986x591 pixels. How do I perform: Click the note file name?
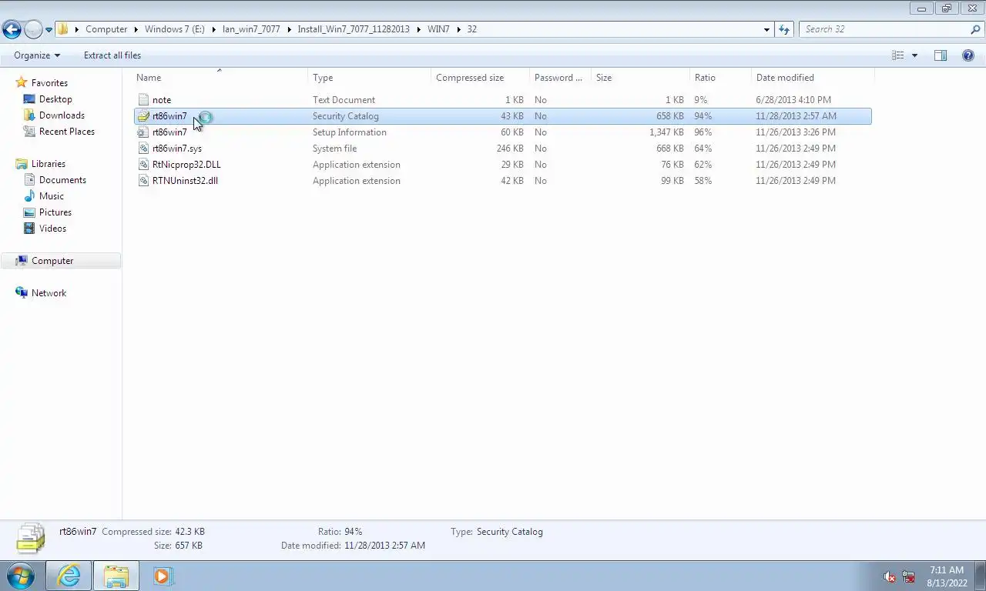tap(162, 100)
